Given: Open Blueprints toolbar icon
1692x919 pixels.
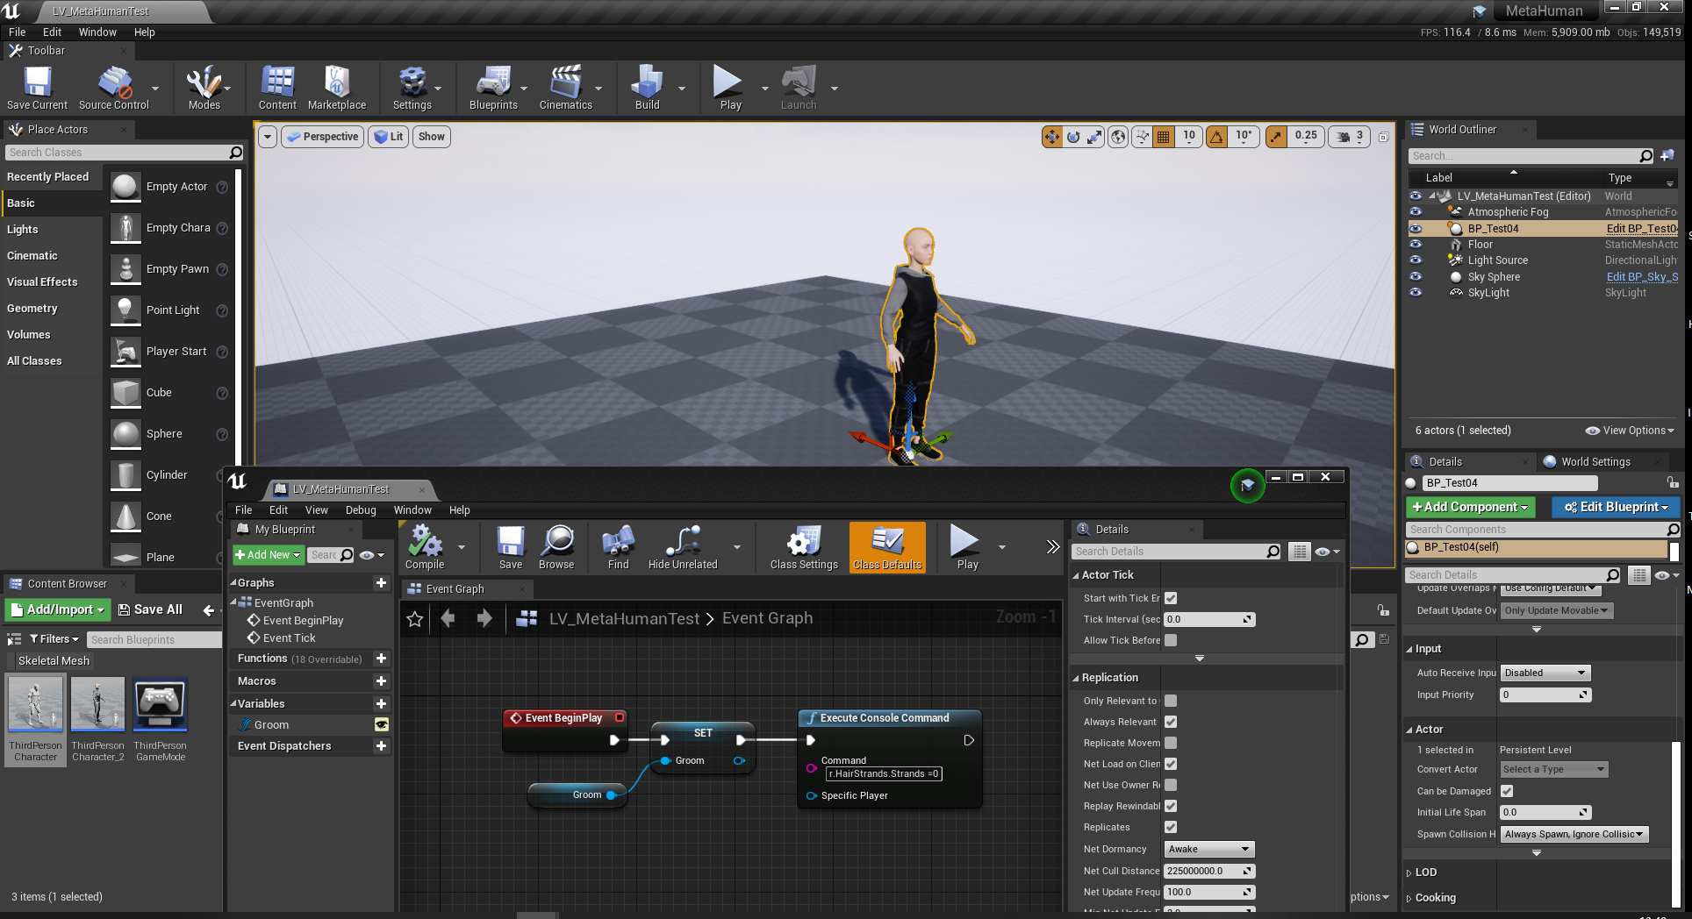Looking at the screenshot, I should click(x=493, y=88).
